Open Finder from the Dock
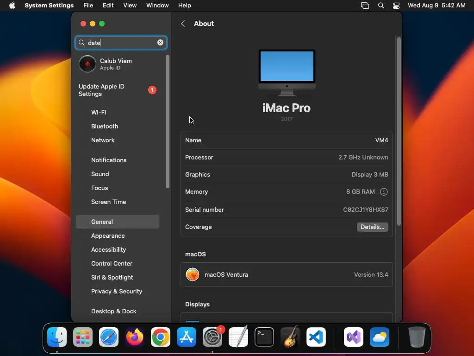This screenshot has width=474, height=356. (57, 337)
